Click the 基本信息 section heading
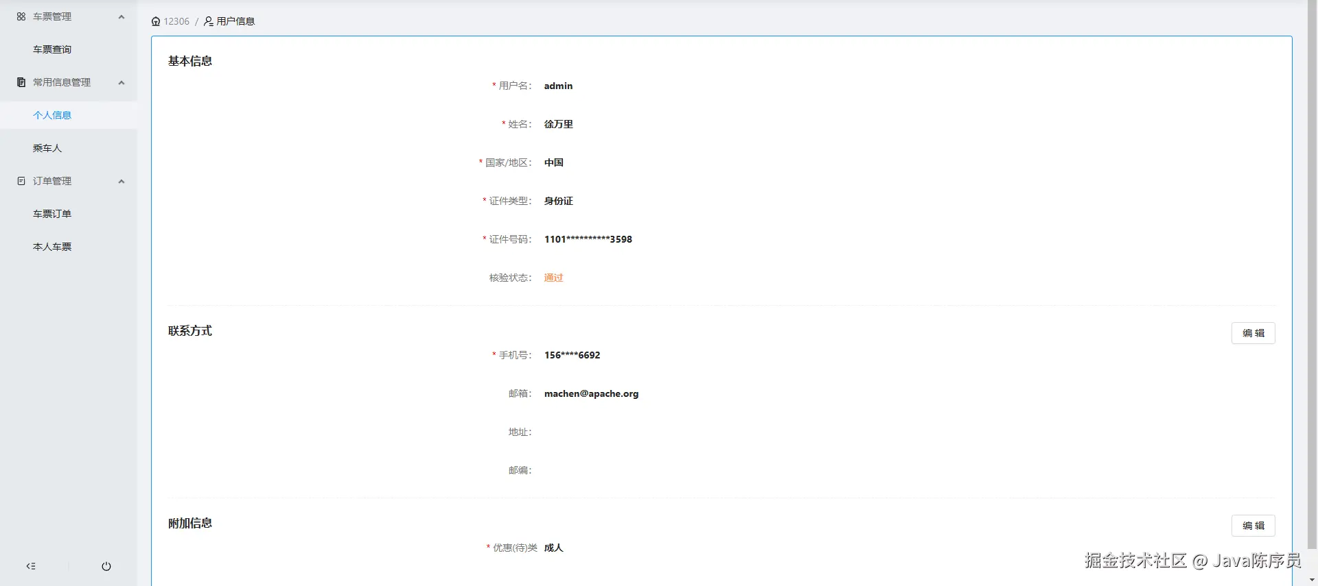Image resolution: width=1318 pixels, height=586 pixels. coord(190,61)
